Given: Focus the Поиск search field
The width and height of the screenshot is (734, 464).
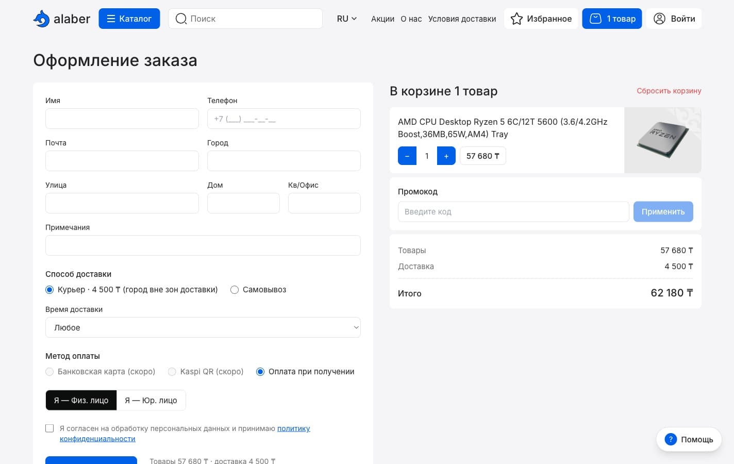Looking at the screenshot, I should 245,19.
